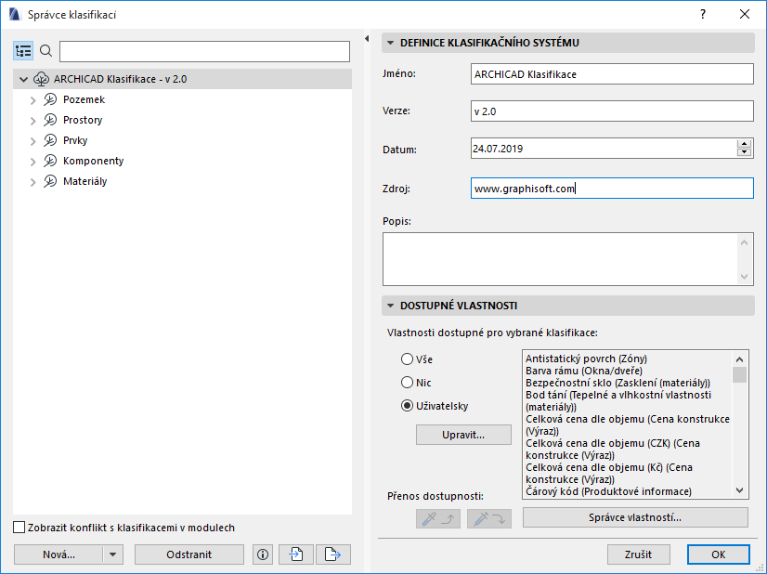Click the Odstranit button
Viewport: 767px width, 574px height.
coord(188,554)
